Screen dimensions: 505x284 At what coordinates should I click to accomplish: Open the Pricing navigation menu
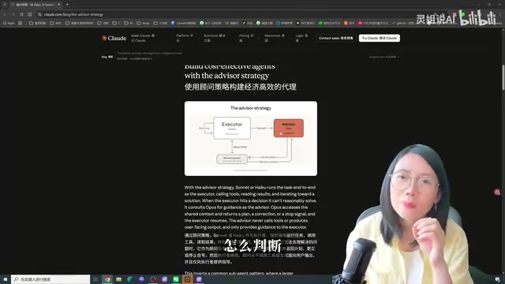[246, 38]
